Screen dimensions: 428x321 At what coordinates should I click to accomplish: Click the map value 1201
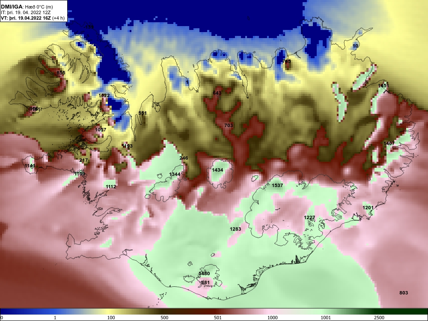coord(368,208)
